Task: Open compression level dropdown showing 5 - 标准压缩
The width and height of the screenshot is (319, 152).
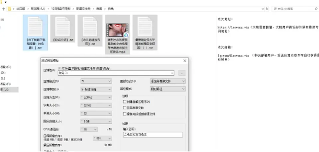Action: 96,89
